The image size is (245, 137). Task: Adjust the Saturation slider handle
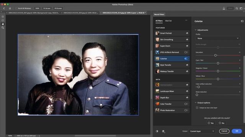click(216, 55)
